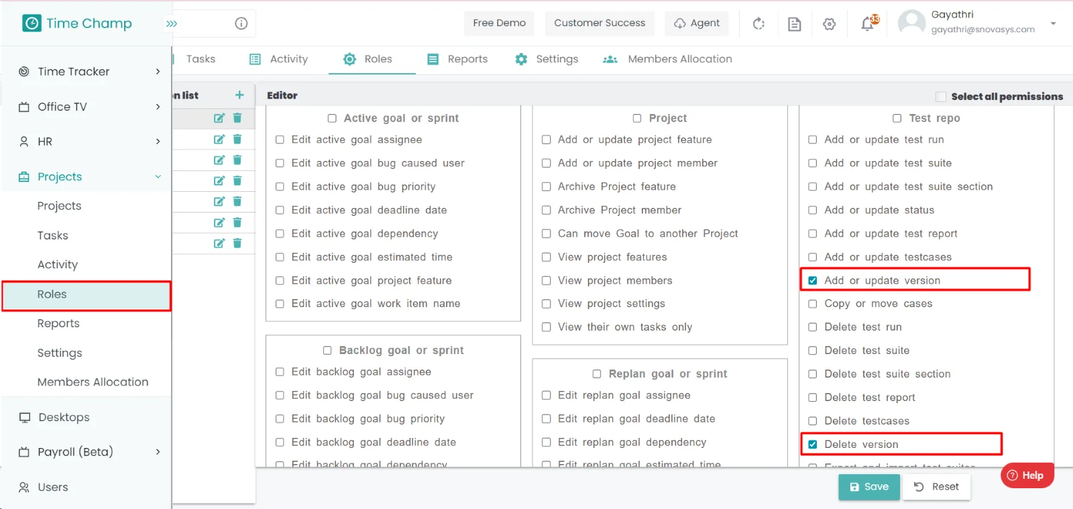Click the Roles tab gear icon

point(349,59)
